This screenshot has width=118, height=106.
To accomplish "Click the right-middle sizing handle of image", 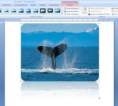I will click(x=99, y=52).
